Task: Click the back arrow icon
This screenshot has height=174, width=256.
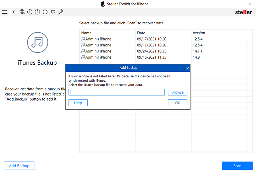Action: 15,12
